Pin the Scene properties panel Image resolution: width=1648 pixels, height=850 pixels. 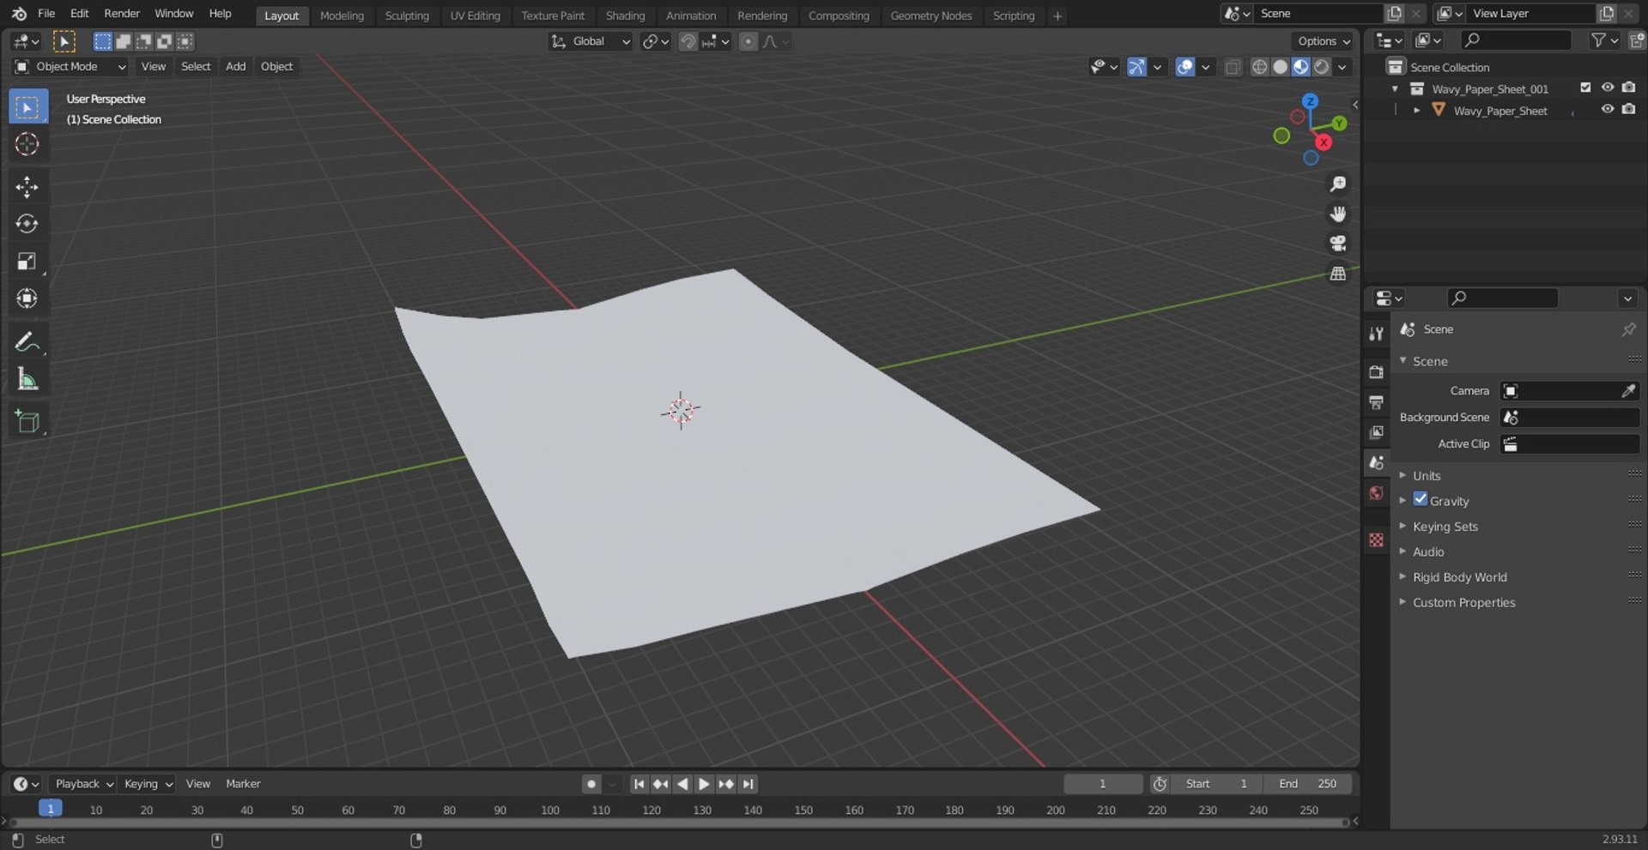1628,329
